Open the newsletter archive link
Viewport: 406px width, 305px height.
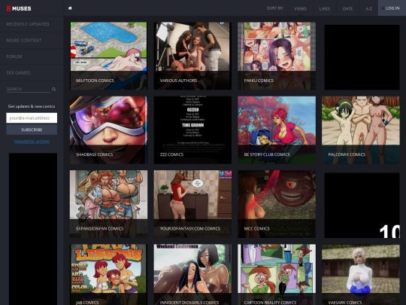coord(32,142)
